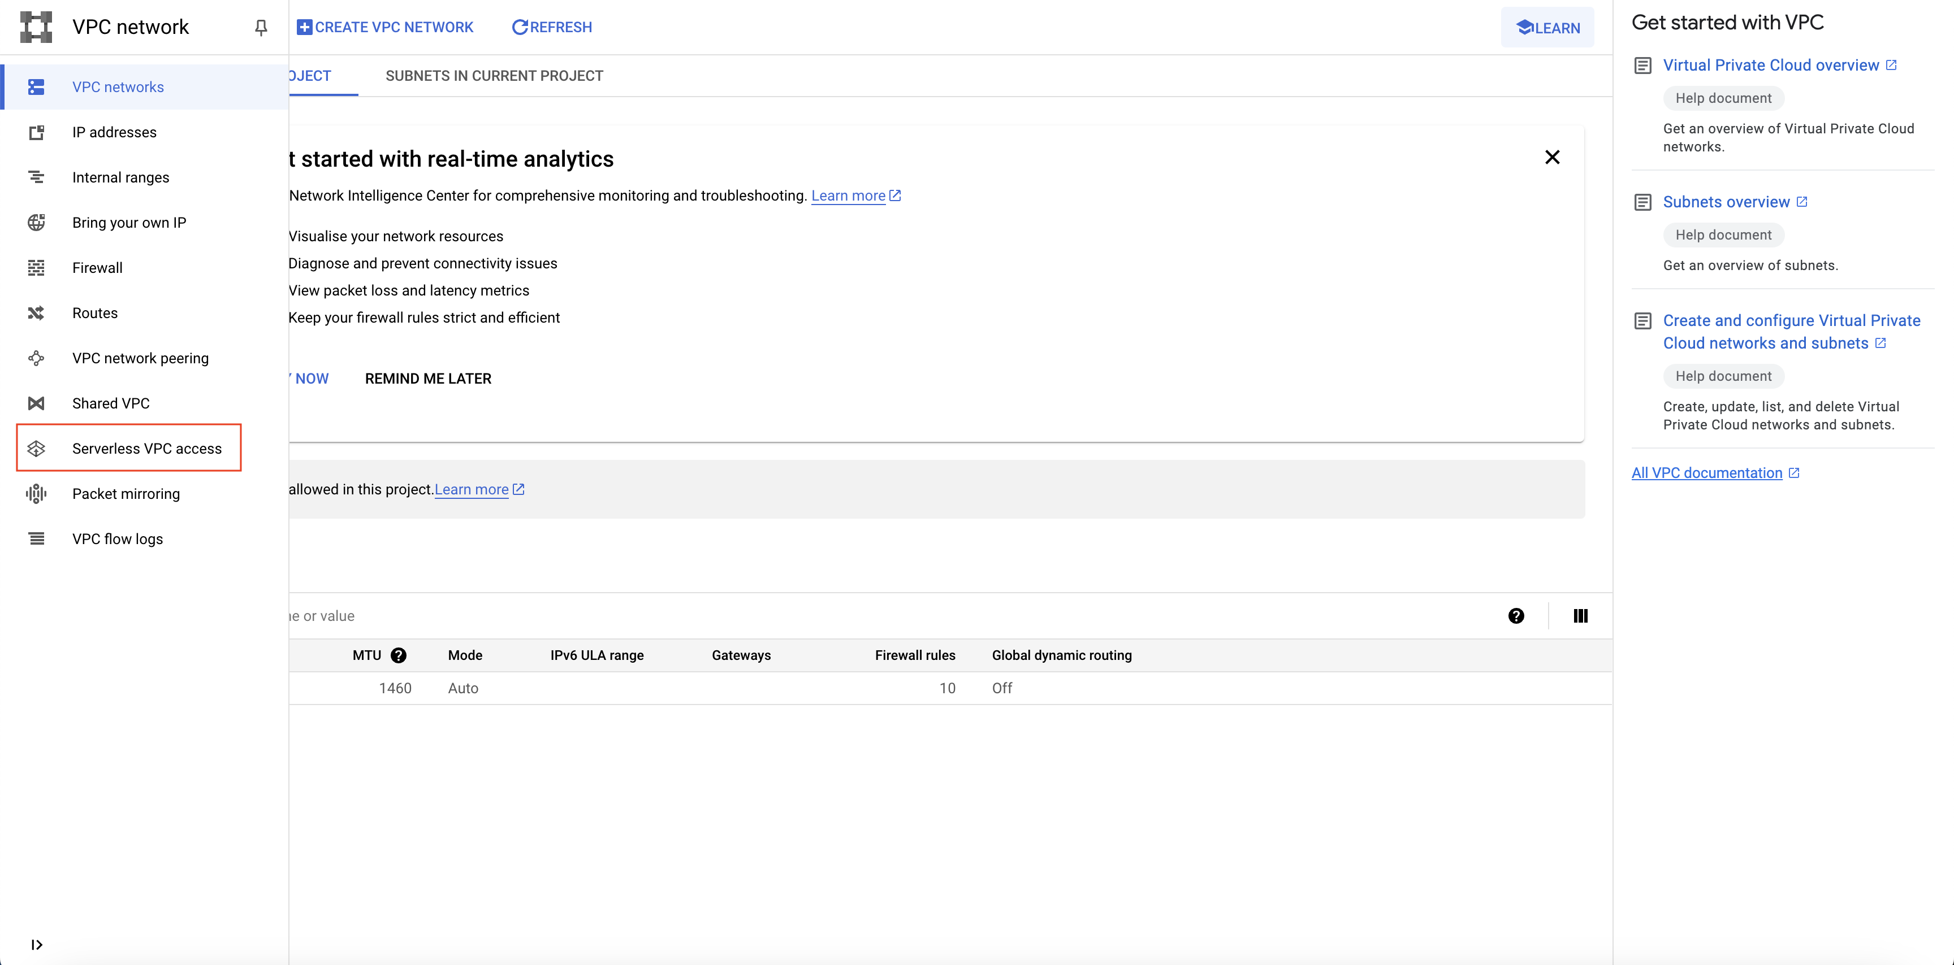Click the MTU value 1460
Screen dimensions: 1954x965
coord(395,688)
